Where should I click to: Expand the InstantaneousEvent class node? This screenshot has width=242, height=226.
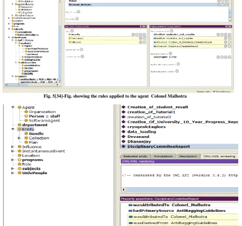click(x=13, y=151)
